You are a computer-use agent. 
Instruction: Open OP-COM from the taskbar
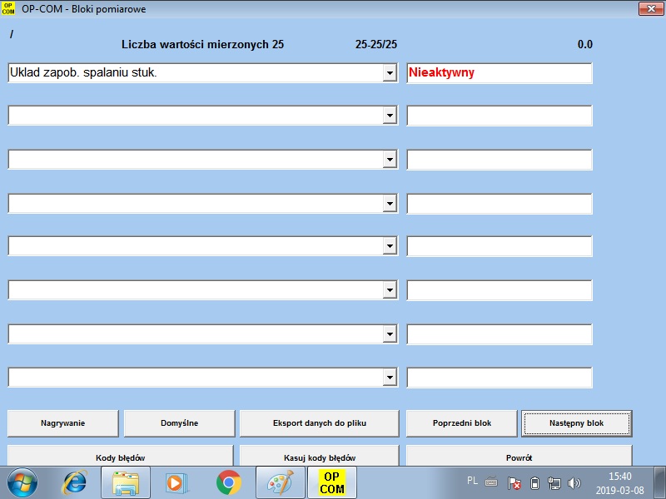tap(332, 482)
